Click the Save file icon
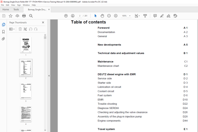The height and width of the screenshot is (132, 198). click(4, 16)
